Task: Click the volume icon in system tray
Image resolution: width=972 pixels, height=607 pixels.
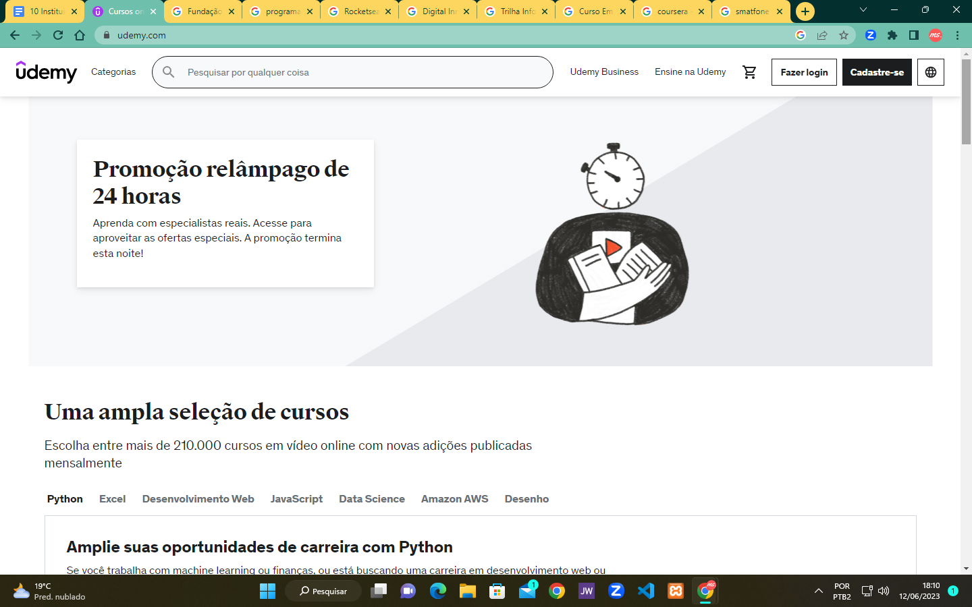Action: tap(884, 591)
